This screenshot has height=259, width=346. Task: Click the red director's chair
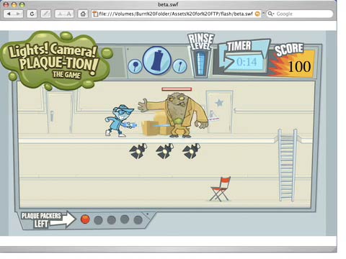tap(220, 189)
